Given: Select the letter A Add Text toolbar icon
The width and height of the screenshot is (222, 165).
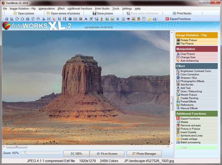Looking at the screenshot, I should click(86, 19).
